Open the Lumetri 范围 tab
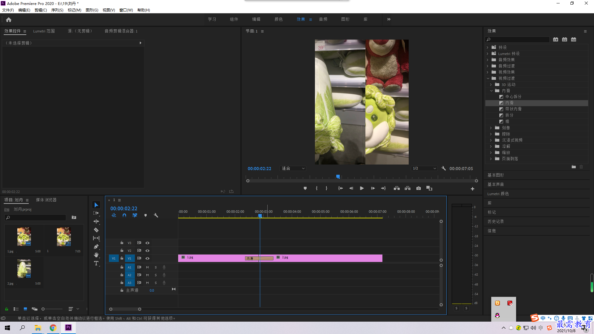 click(44, 31)
